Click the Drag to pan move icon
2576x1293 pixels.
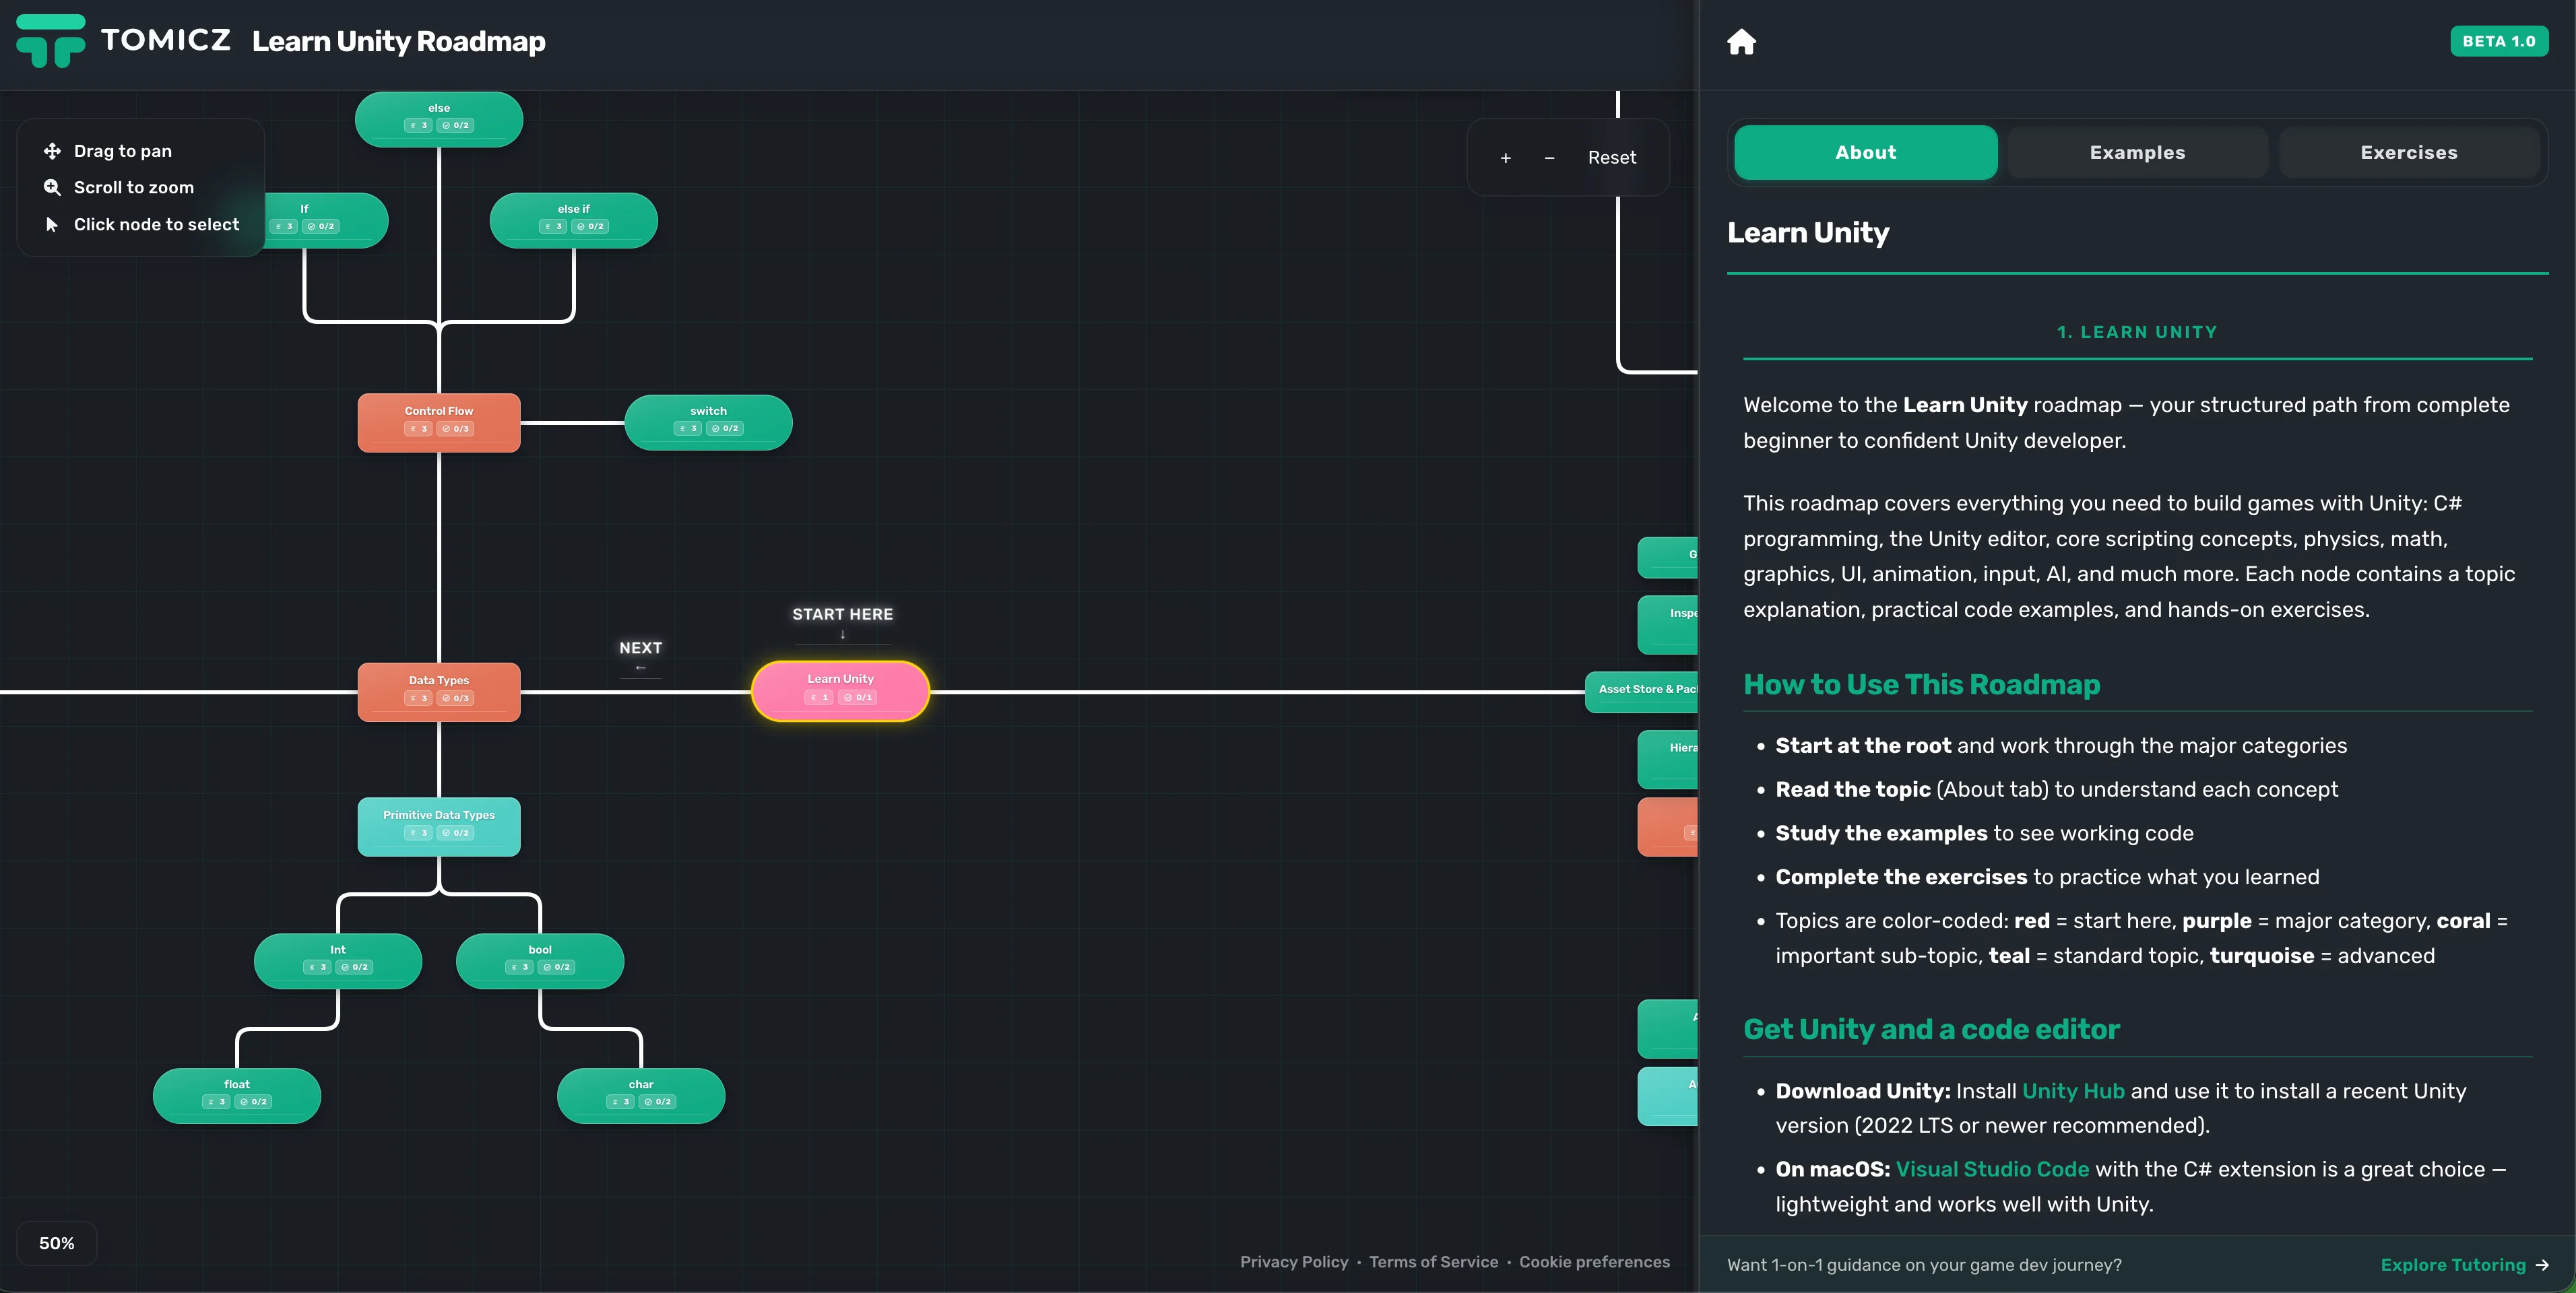coord(52,151)
